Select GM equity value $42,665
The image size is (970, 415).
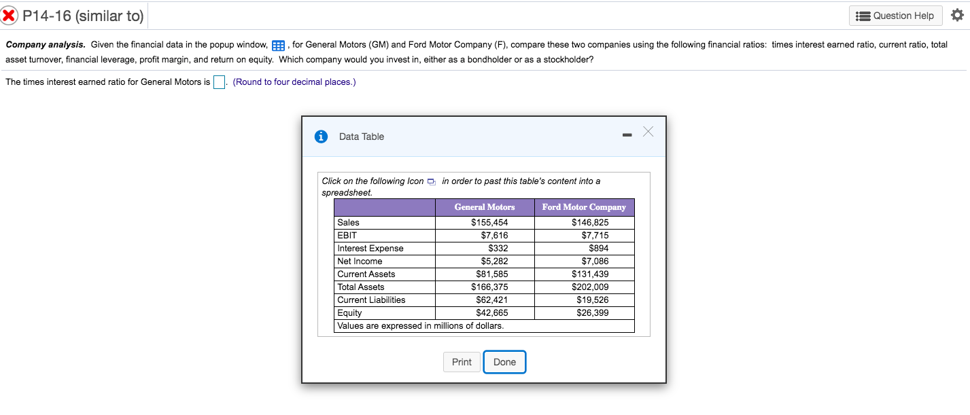492,313
